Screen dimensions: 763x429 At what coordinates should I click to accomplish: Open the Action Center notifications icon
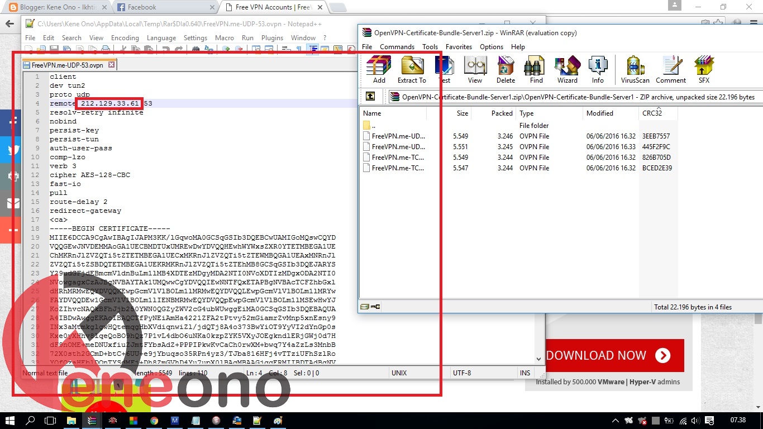coord(709,420)
